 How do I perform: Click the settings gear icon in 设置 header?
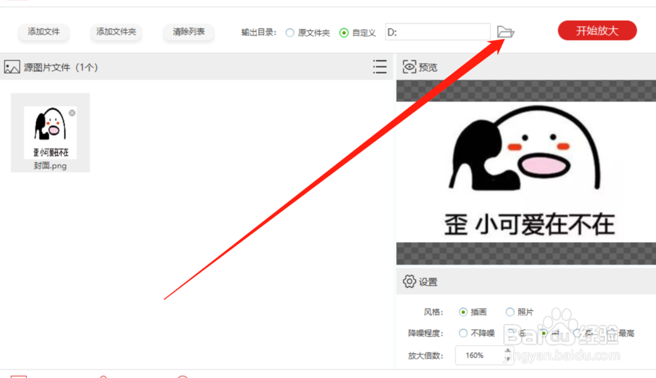(407, 281)
